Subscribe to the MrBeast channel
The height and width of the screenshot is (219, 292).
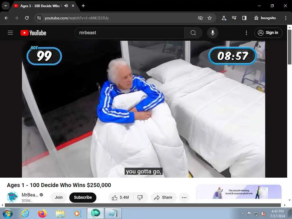click(x=83, y=197)
